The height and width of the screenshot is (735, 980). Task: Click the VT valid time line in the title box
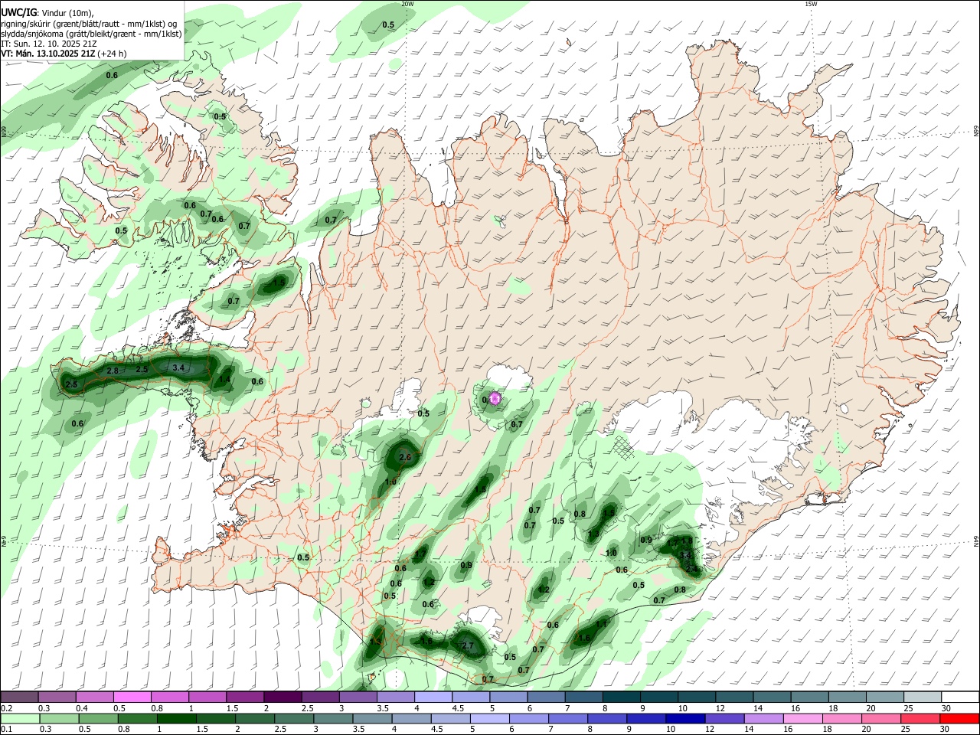tap(64, 54)
